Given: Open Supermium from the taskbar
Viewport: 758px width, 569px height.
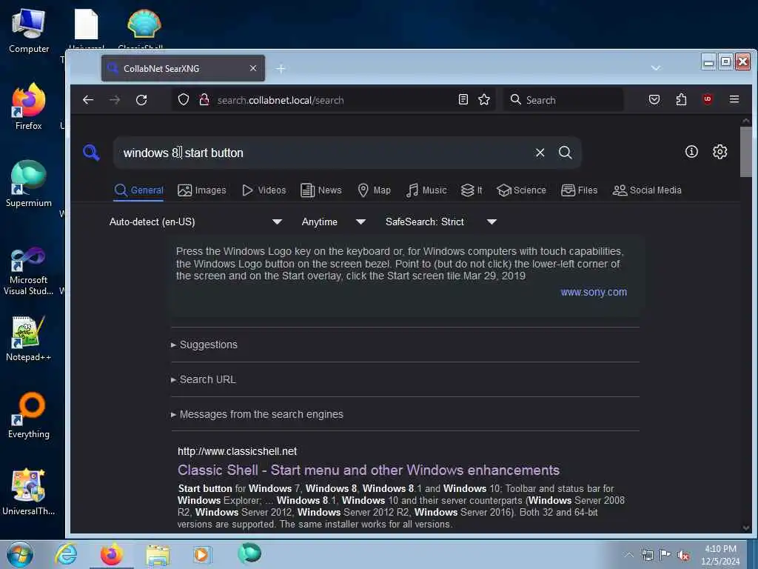Looking at the screenshot, I should pyautogui.click(x=249, y=553).
